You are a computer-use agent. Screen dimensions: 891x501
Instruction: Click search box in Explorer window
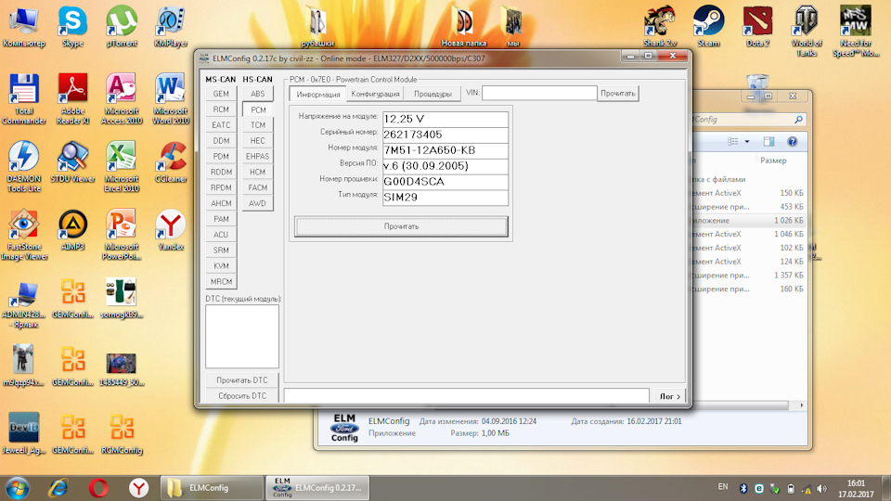pos(749,120)
